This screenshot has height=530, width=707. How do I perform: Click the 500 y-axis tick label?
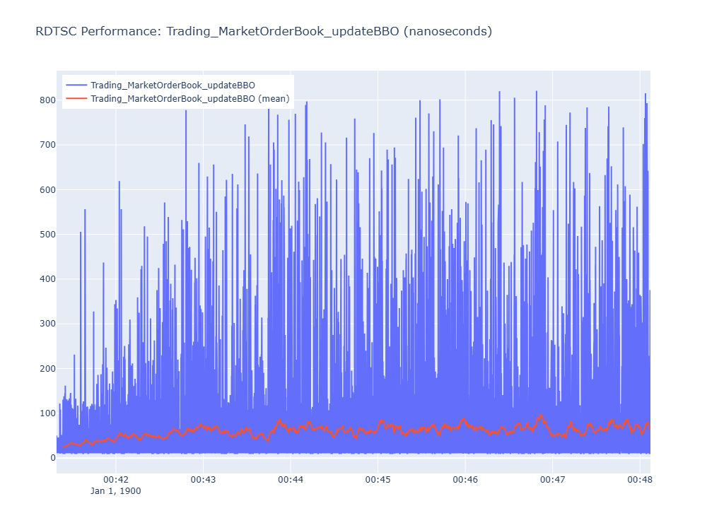48,235
